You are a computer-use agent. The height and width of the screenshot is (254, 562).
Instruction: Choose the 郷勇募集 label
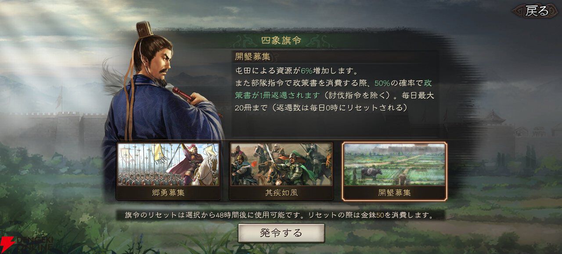click(168, 193)
